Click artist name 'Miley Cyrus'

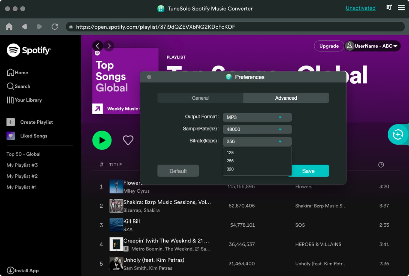click(136, 191)
